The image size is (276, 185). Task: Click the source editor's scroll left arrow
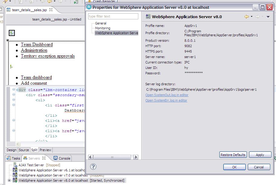click(18, 144)
